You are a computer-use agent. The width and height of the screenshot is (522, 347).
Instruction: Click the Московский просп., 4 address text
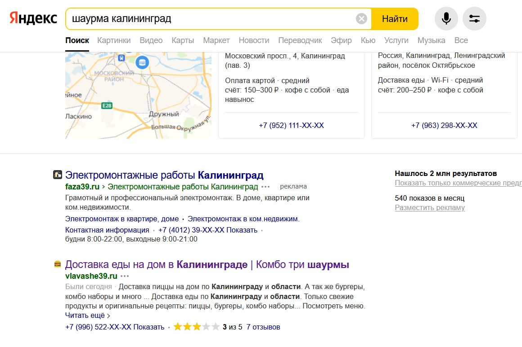(x=285, y=61)
